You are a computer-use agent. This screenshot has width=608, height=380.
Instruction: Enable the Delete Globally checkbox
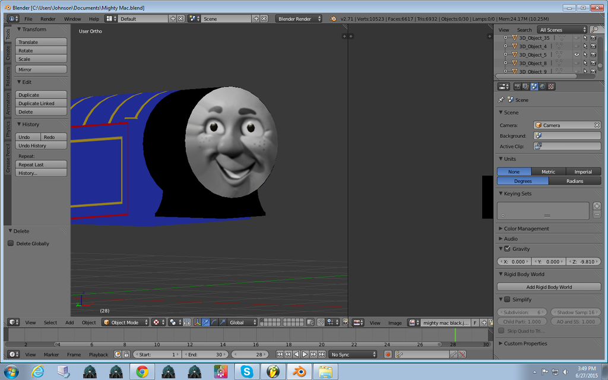(x=11, y=243)
